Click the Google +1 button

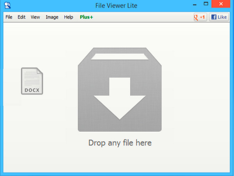tap(200, 17)
